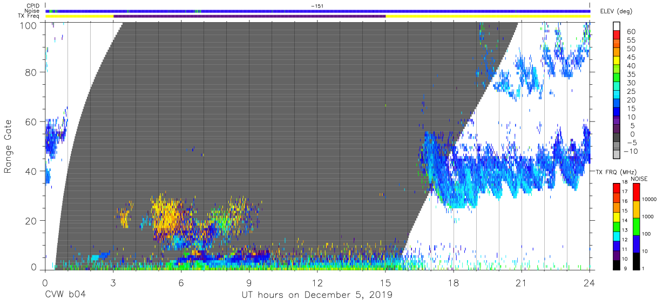Viewport: 663px width, 306px height.
Task: Click elevation colorbar label '50'
Action: pos(630,49)
